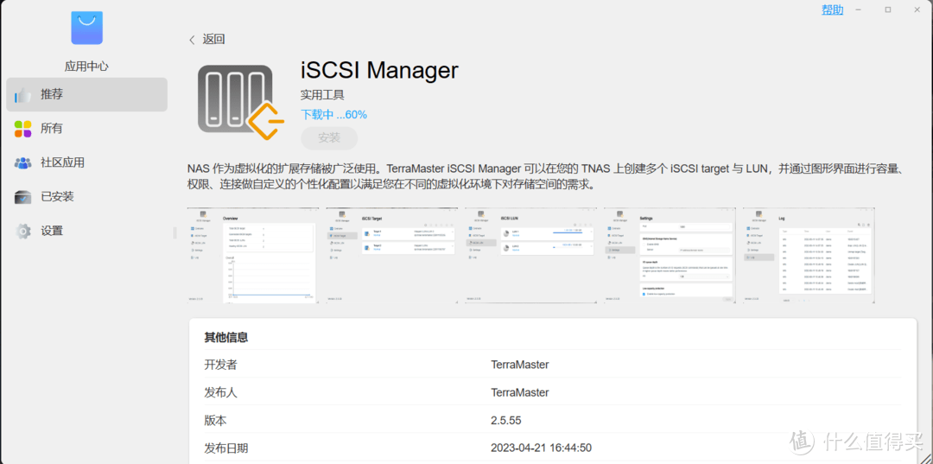933x464 pixels.
Task: Open the Overview screenshot thumbnail
Action: click(x=253, y=255)
